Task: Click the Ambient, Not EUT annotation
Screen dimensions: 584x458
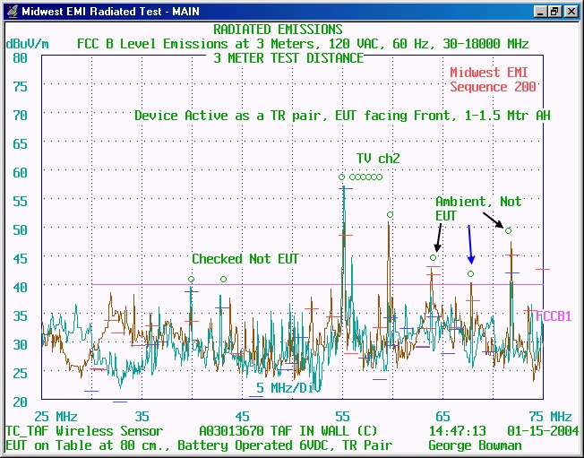Action: point(477,208)
